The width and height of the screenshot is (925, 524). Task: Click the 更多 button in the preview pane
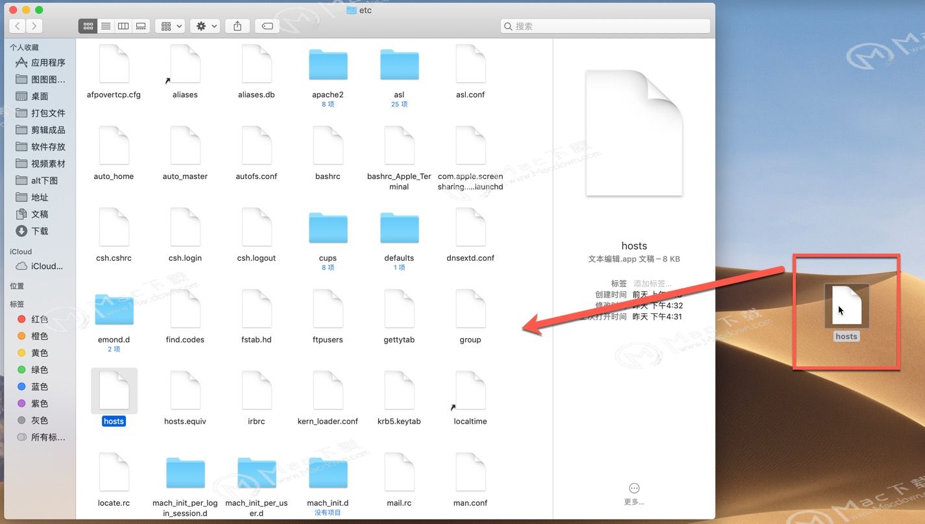(634, 494)
